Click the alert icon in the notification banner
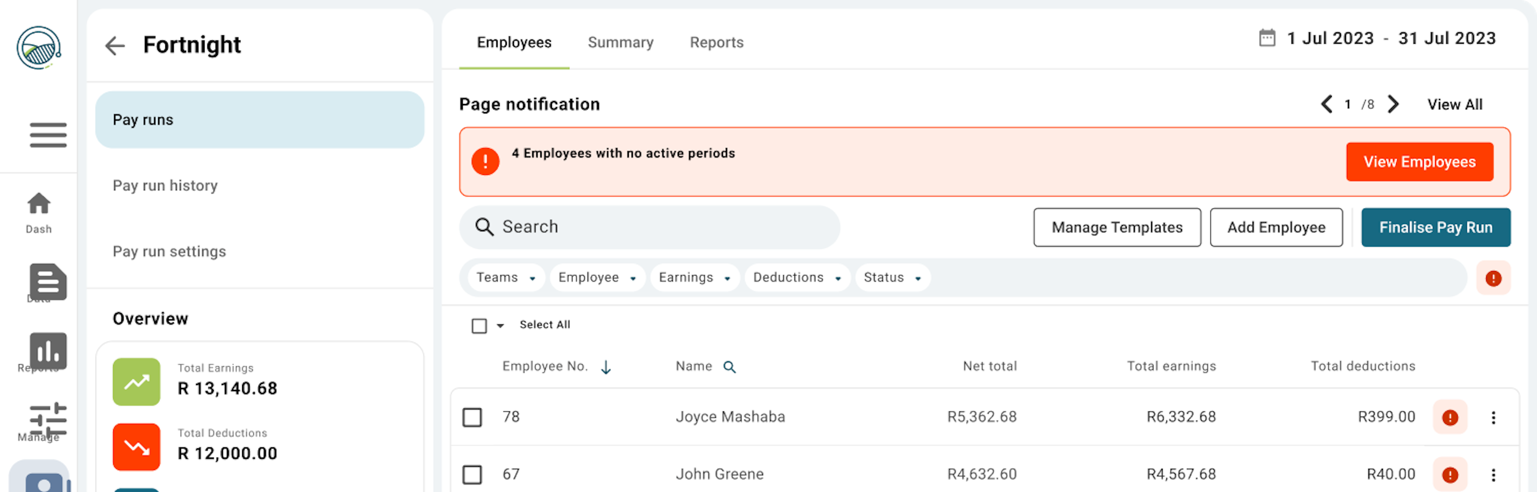 (485, 162)
